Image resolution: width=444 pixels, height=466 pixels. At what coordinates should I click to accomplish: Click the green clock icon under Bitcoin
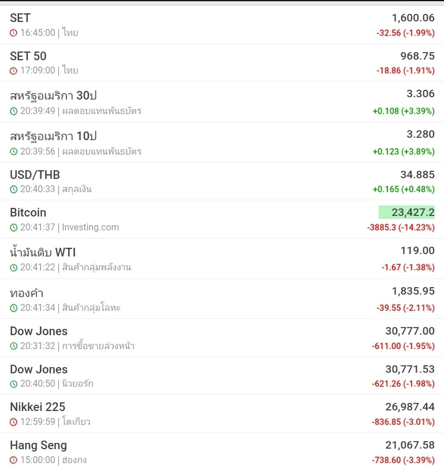point(14,228)
